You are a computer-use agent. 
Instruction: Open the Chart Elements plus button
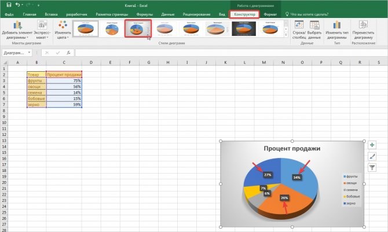(x=372, y=145)
